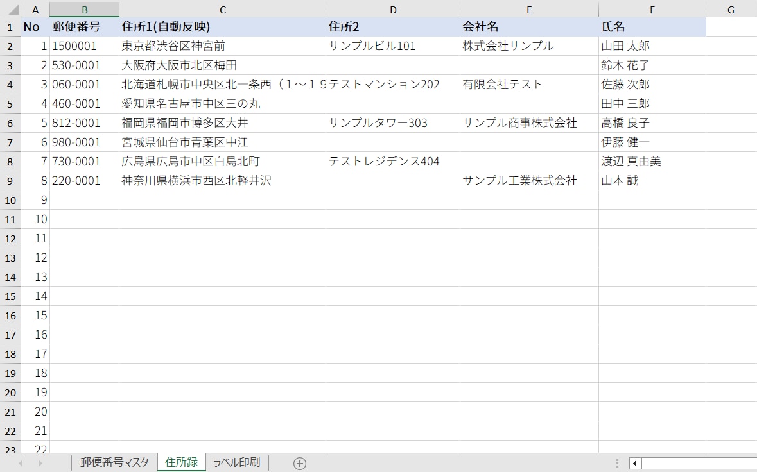The width and height of the screenshot is (757, 472).
Task: Select row 22 header
Action: pos(10,431)
